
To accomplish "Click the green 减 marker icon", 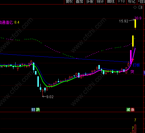I will pos(129,110).
